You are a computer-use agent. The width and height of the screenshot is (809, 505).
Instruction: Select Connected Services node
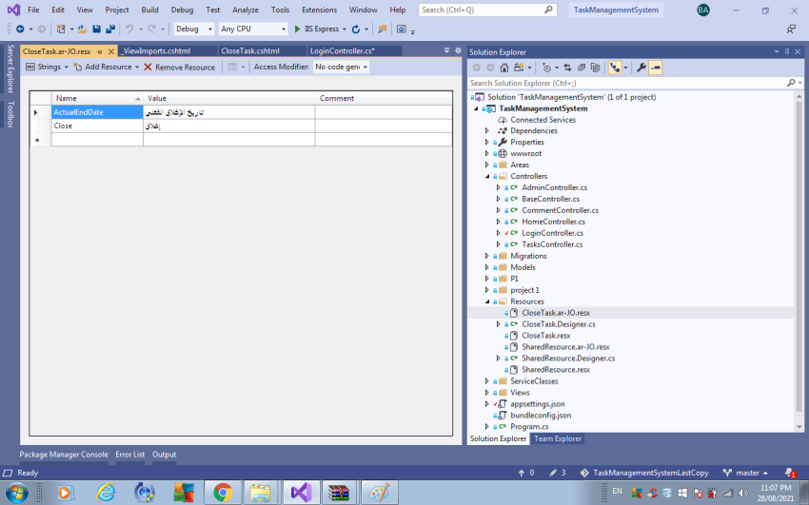(x=543, y=120)
